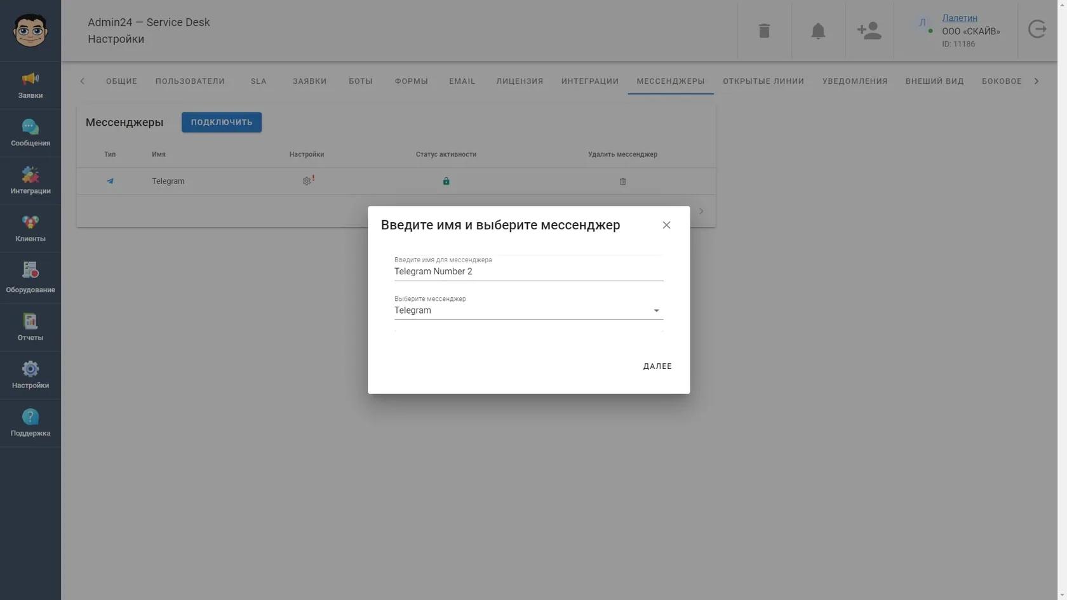The width and height of the screenshot is (1067, 600).
Task: Open Настройки section in sidebar
Action: [30, 375]
